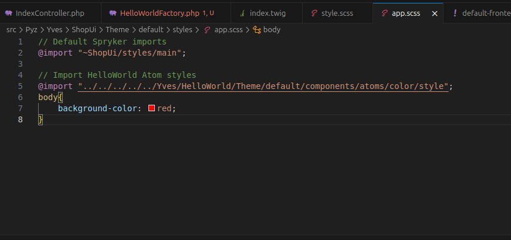Click the "1, U" status badge on HelloWorldFactory.php
This screenshot has height=240, width=511.
(x=208, y=13)
